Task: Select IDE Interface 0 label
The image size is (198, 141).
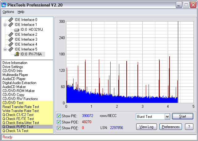Action: click(26, 20)
